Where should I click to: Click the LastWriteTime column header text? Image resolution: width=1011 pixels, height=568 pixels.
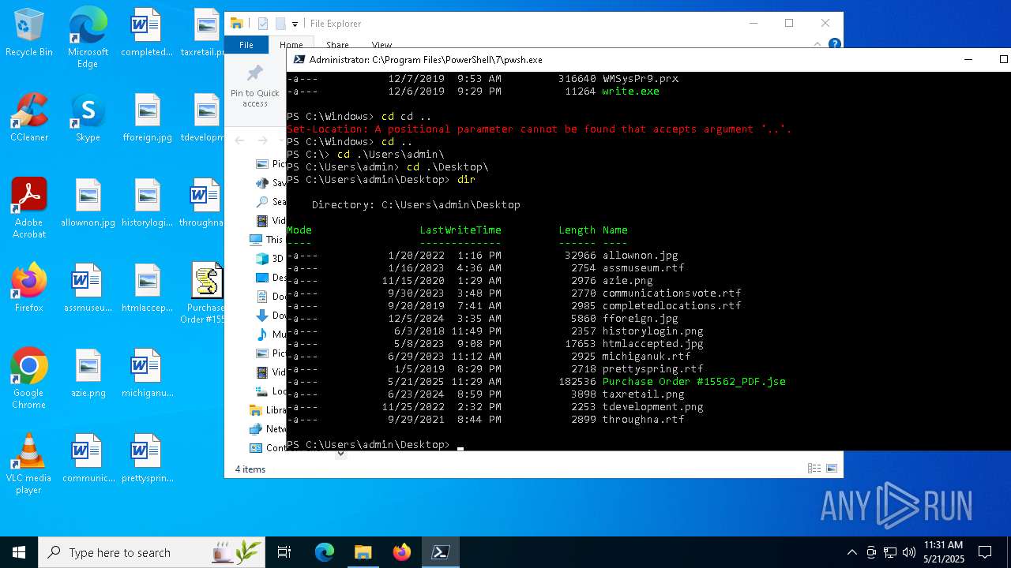[x=460, y=230]
